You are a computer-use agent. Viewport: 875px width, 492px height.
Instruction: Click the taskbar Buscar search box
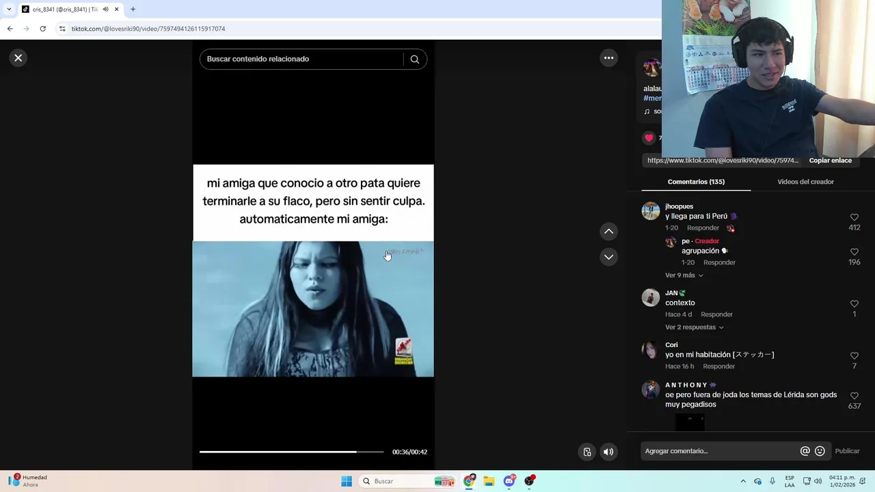(x=408, y=481)
